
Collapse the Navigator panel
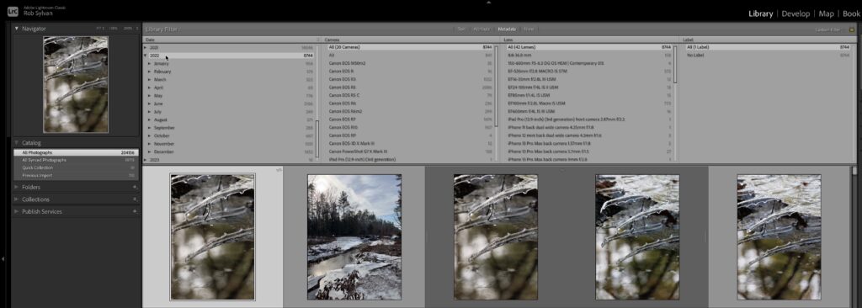pos(17,28)
